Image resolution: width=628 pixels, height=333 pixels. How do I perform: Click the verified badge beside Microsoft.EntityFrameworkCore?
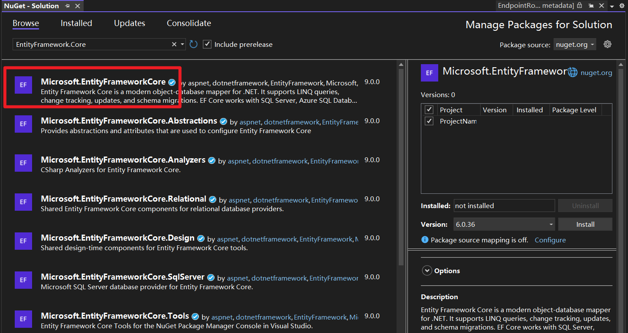point(172,82)
